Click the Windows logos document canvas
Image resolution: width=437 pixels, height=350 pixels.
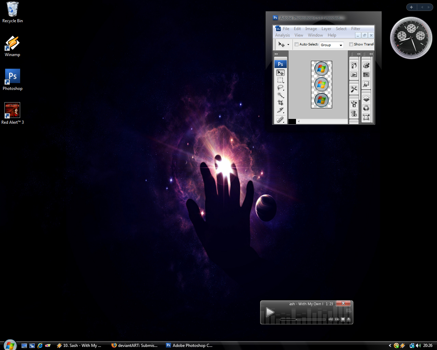[321, 84]
